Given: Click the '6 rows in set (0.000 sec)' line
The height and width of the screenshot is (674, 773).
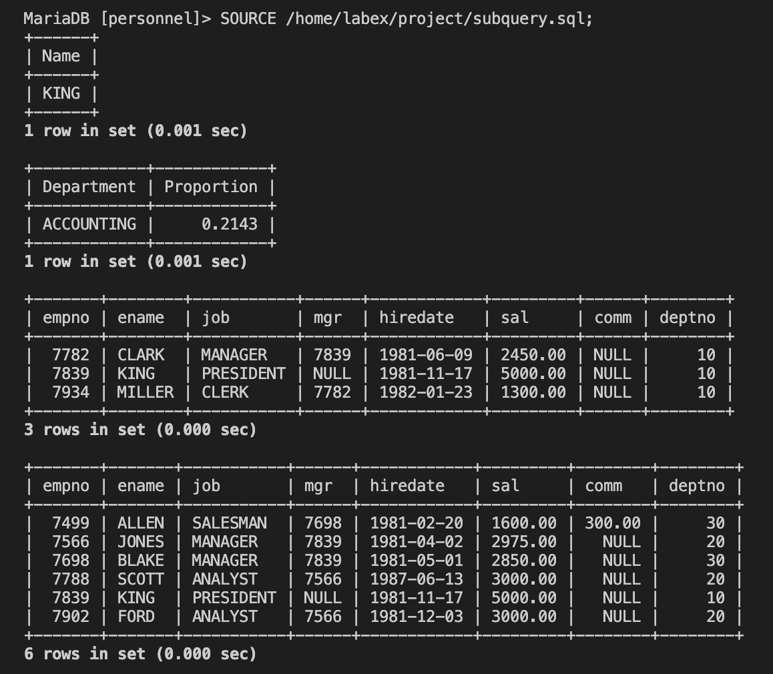Looking at the screenshot, I should [x=140, y=654].
